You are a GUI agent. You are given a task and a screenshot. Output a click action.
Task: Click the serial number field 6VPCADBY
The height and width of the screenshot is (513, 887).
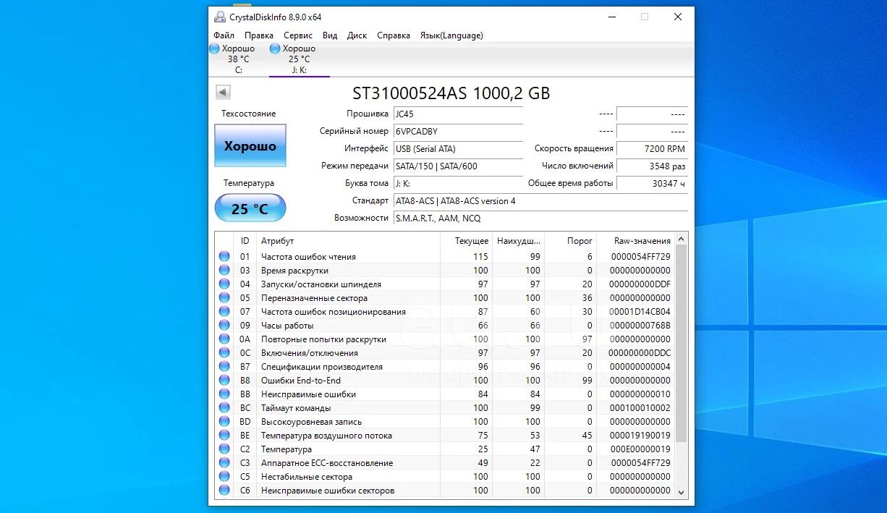(x=458, y=132)
